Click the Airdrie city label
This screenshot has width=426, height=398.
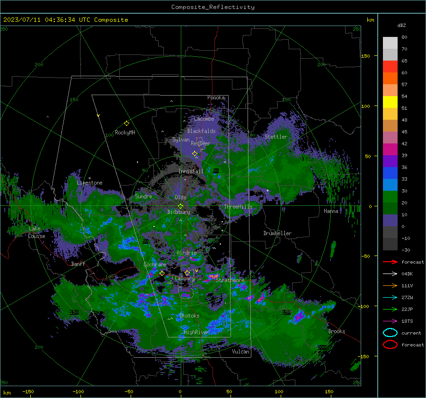point(186,253)
